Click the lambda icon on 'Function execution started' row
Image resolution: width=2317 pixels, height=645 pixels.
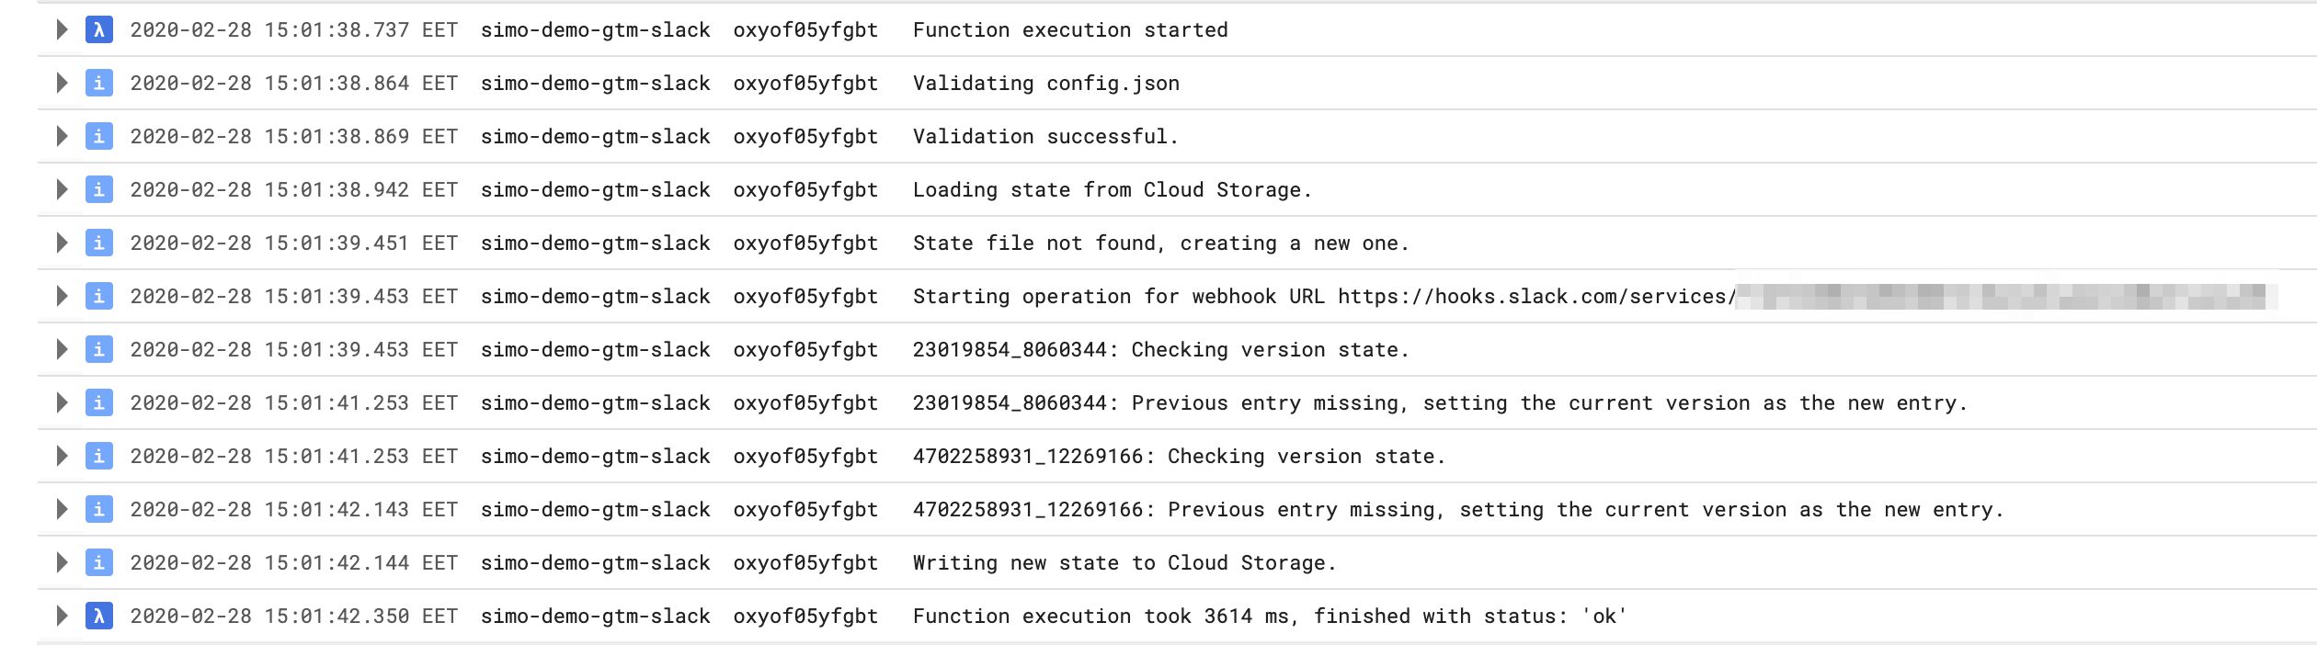(x=99, y=30)
